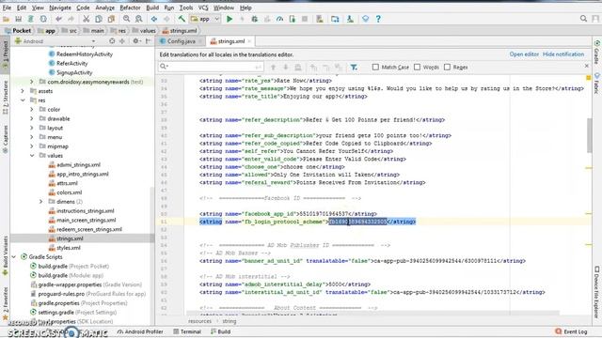Open the app run configuration dropdown

point(205,19)
